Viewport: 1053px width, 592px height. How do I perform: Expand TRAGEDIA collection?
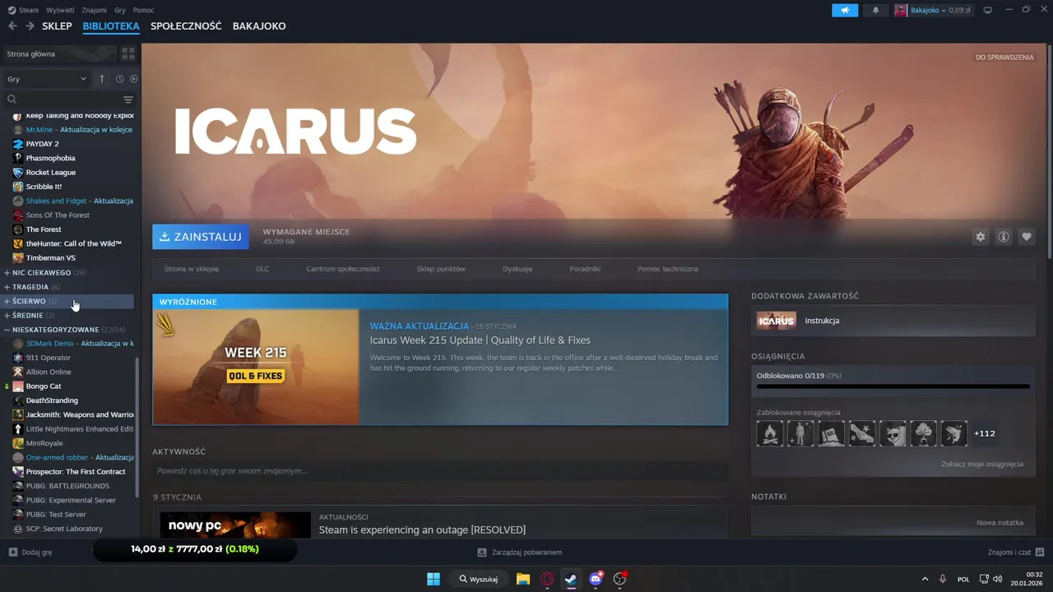click(x=33, y=287)
